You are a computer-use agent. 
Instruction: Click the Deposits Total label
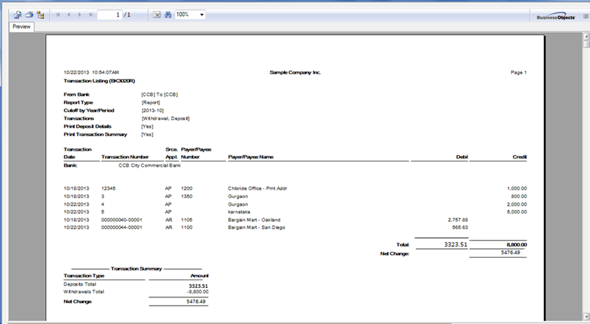[80, 284]
